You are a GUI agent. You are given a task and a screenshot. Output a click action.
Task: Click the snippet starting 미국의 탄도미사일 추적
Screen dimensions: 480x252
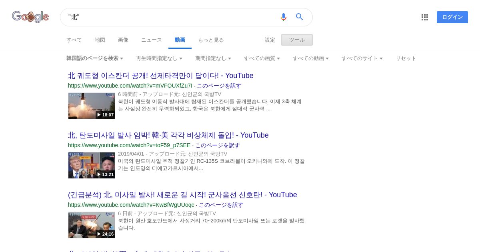click(211, 165)
